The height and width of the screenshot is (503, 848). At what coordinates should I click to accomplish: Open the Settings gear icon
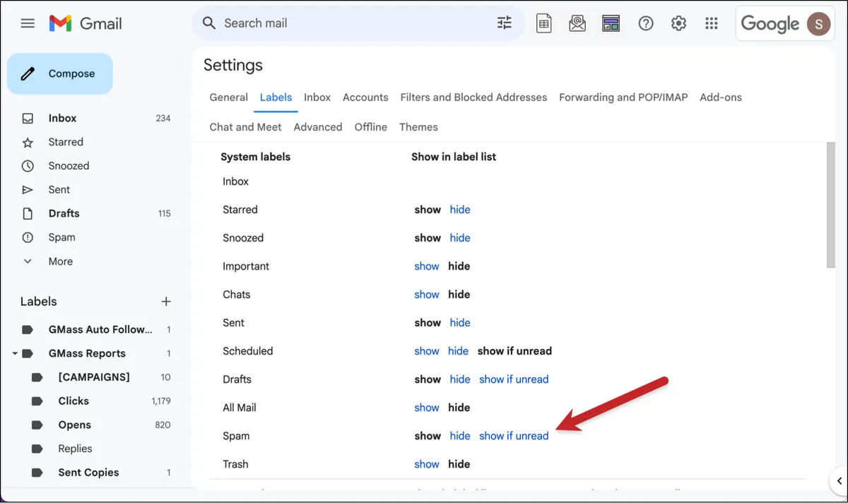click(x=678, y=23)
